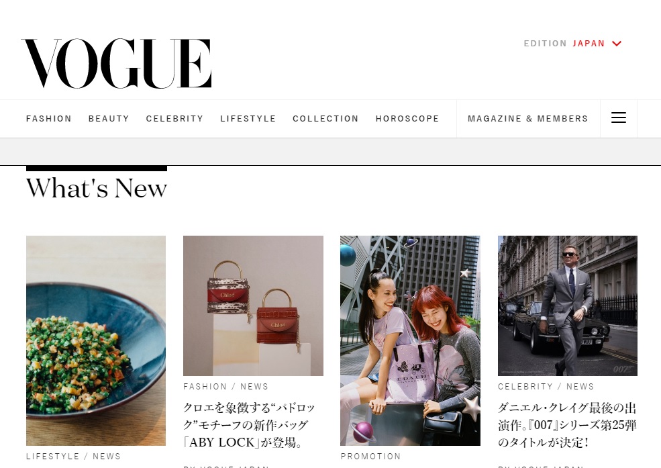Open the EDITION JAPAN selector
Image resolution: width=661 pixels, height=468 pixels.
[572, 44]
